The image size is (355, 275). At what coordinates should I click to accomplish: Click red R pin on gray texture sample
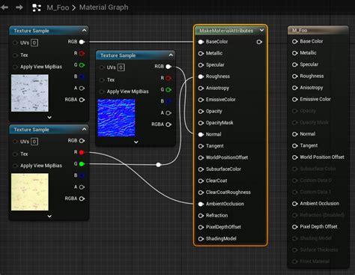[x=82, y=53]
